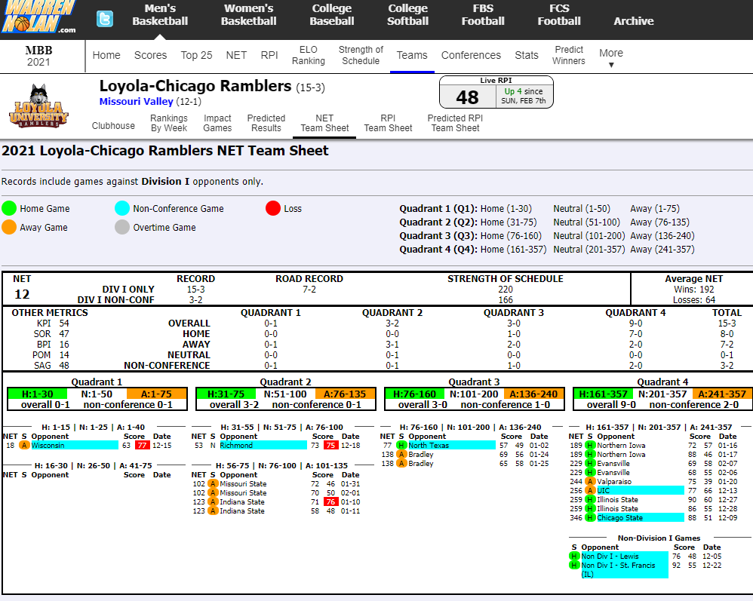
Task: Open the Archive menu item
Action: [x=634, y=21]
